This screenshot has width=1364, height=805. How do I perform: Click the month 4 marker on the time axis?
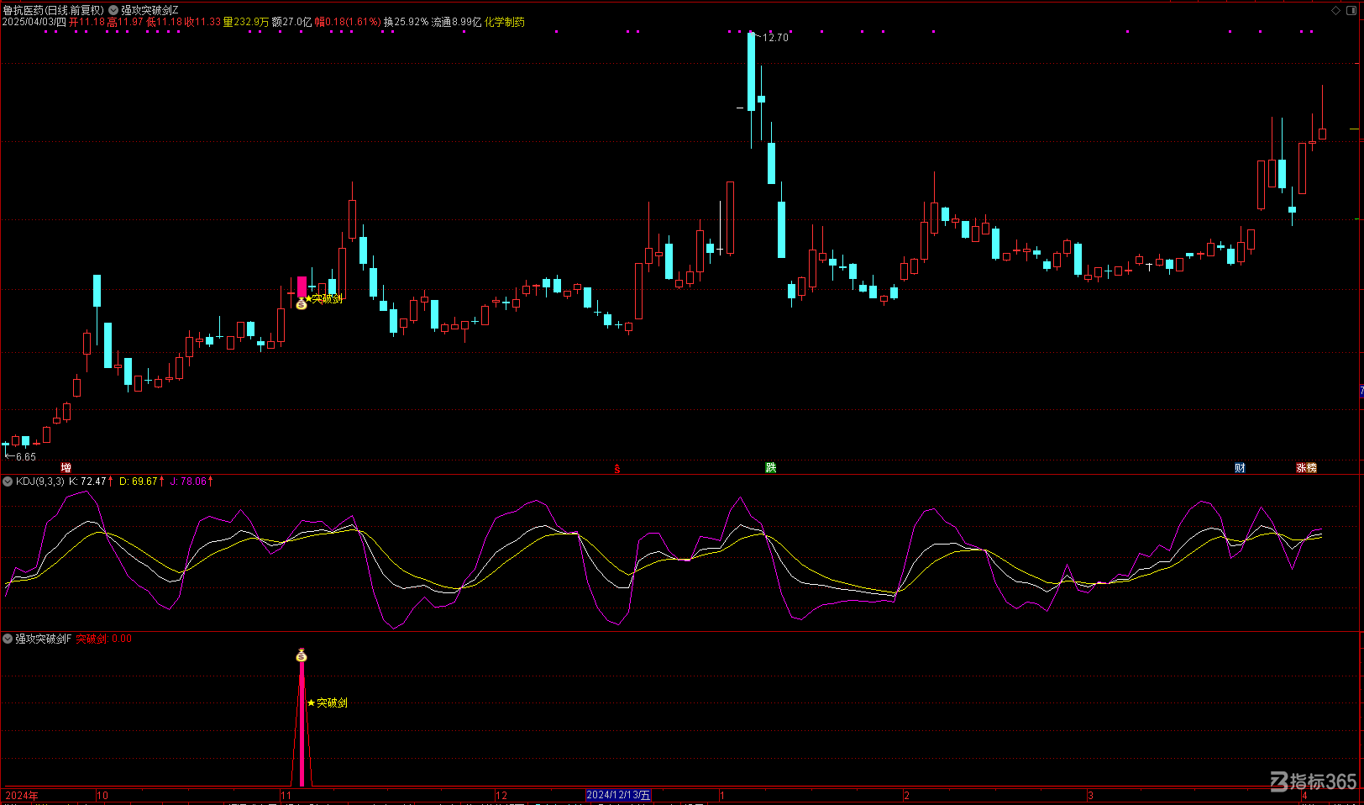click(x=1304, y=796)
